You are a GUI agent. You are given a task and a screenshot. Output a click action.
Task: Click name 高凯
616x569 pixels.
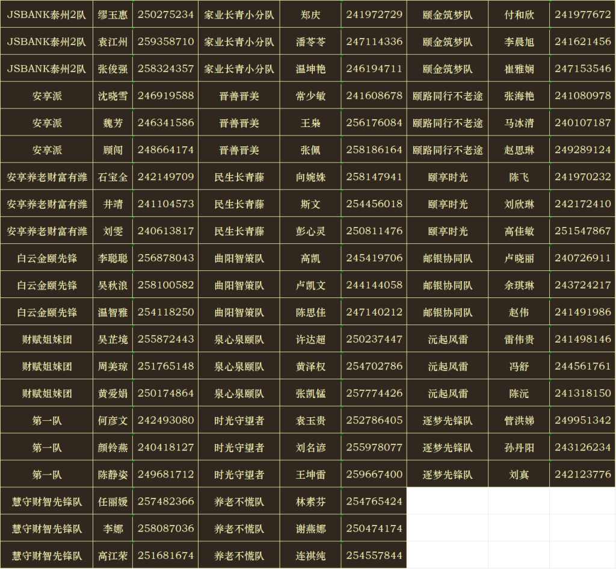(310, 258)
